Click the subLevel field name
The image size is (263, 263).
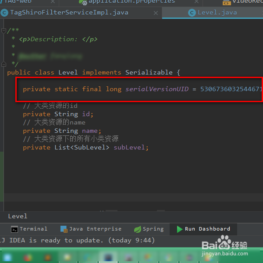[129, 147]
